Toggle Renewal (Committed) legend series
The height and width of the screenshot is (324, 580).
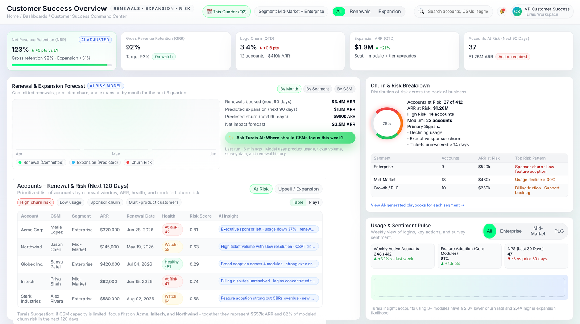tap(41, 163)
